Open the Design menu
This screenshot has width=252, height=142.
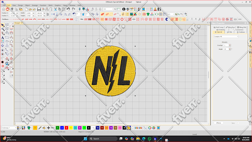point(20,5)
